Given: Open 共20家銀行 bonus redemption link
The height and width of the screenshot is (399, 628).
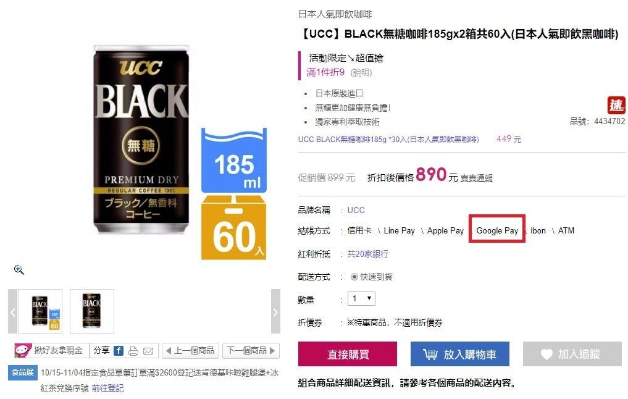Looking at the screenshot, I should (x=367, y=254).
